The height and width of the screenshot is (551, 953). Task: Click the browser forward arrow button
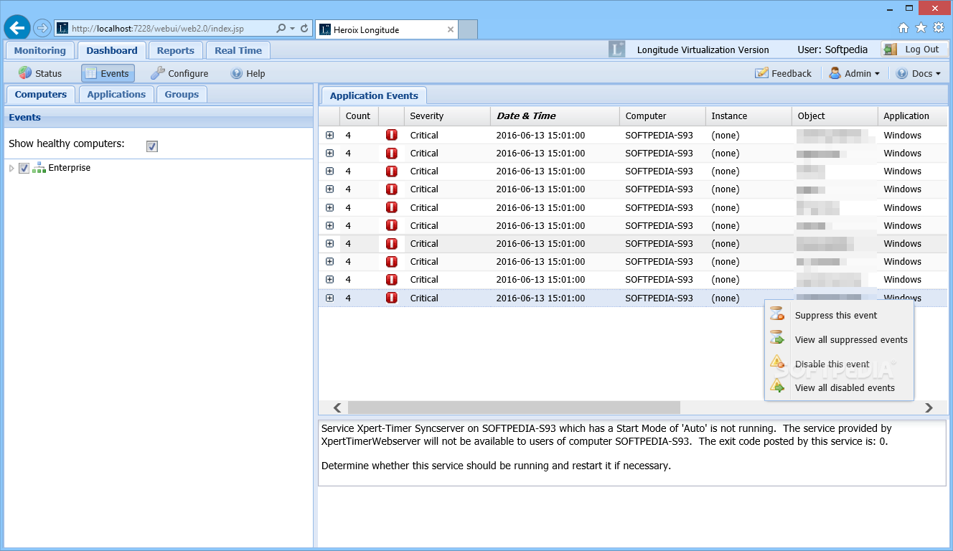(42, 28)
